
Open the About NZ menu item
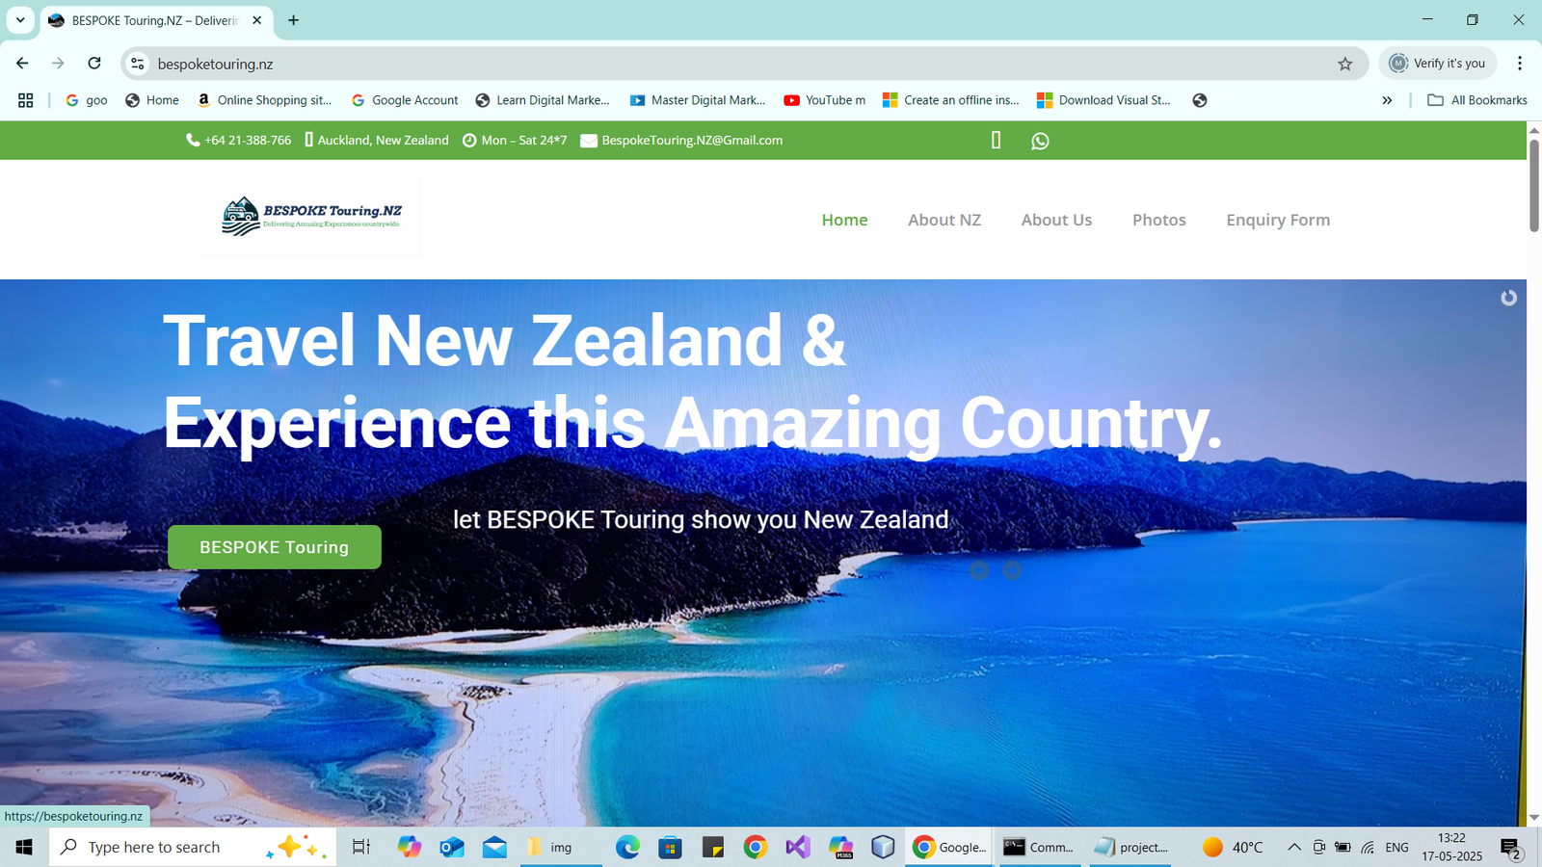[x=944, y=220]
